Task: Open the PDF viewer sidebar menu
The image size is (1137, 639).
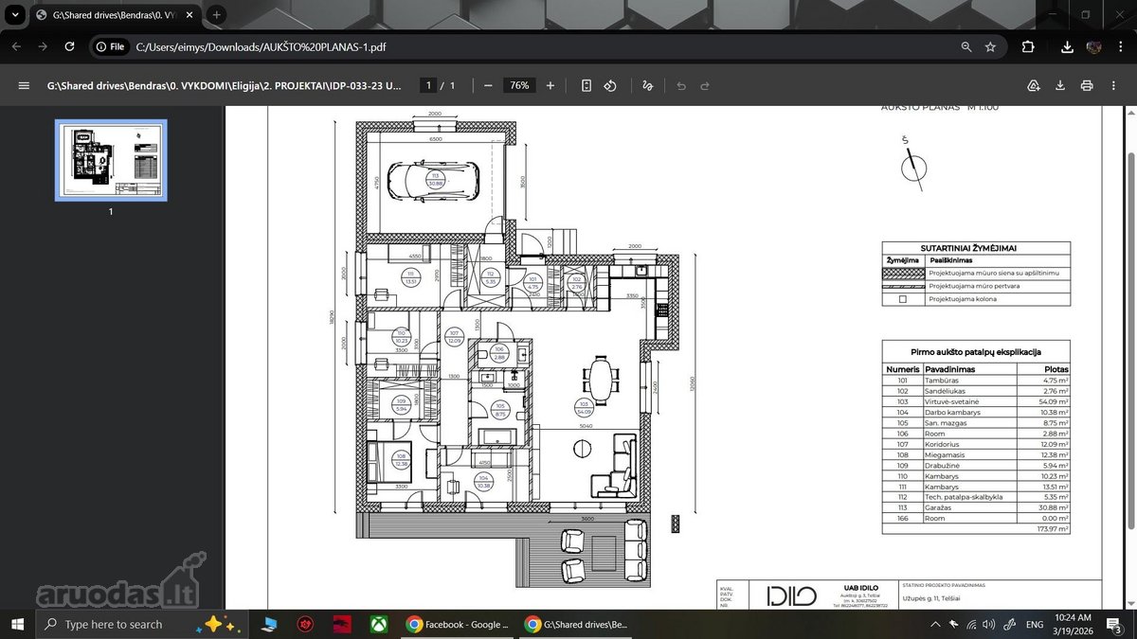Action: [x=24, y=85]
